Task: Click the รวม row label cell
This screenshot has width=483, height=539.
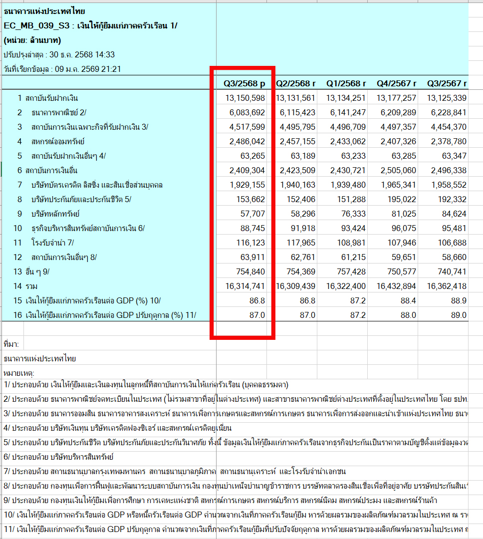Action: [33, 286]
